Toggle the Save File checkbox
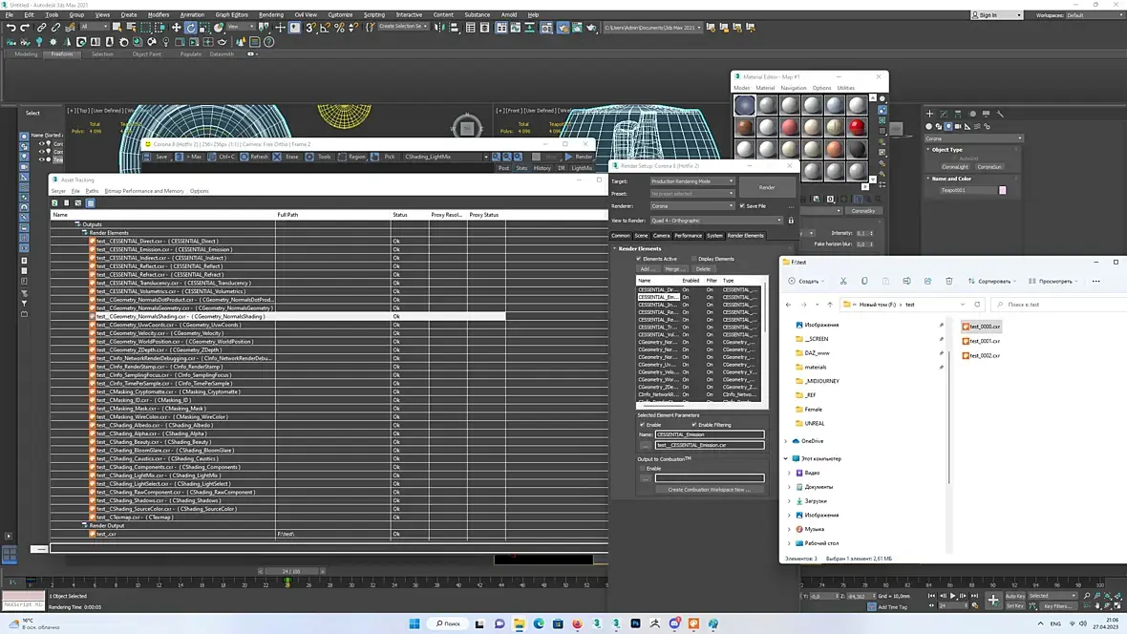 (x=742, y=206)
